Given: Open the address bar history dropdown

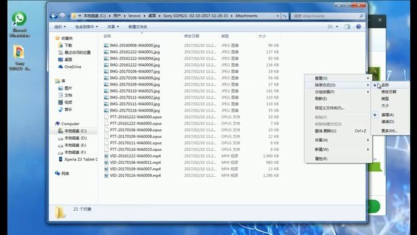Looking at the screenshot, I should pos(278,16).
